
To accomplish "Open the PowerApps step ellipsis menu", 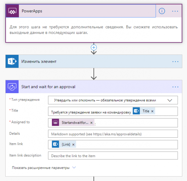I will tap(175, 11).
